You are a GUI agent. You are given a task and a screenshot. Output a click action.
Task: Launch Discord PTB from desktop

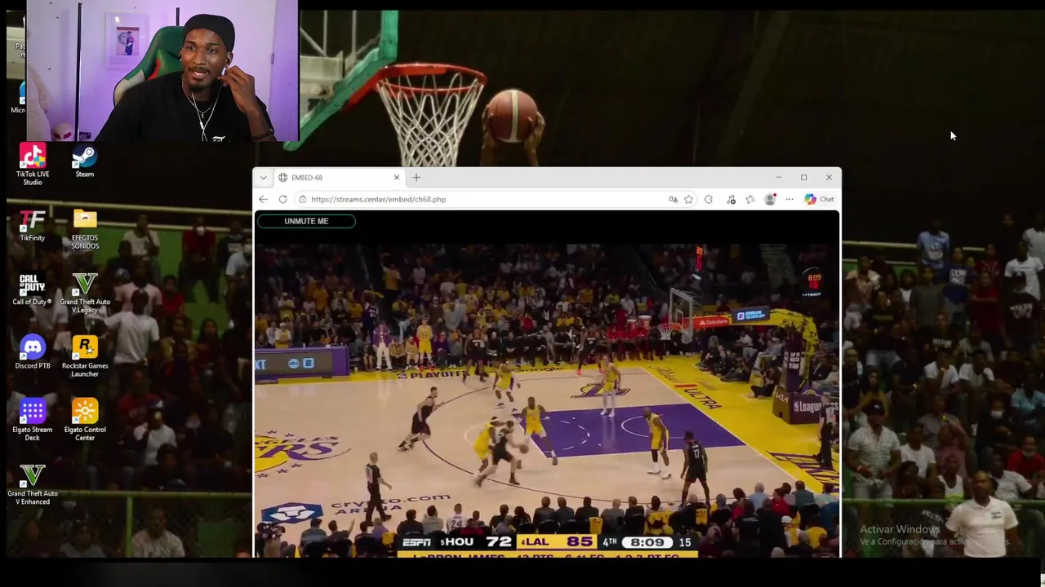(33, 352)
